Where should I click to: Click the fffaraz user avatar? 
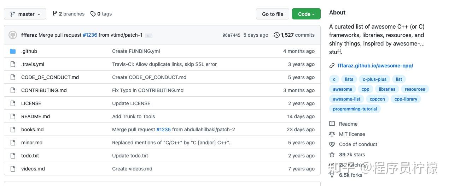pos(13,35)
